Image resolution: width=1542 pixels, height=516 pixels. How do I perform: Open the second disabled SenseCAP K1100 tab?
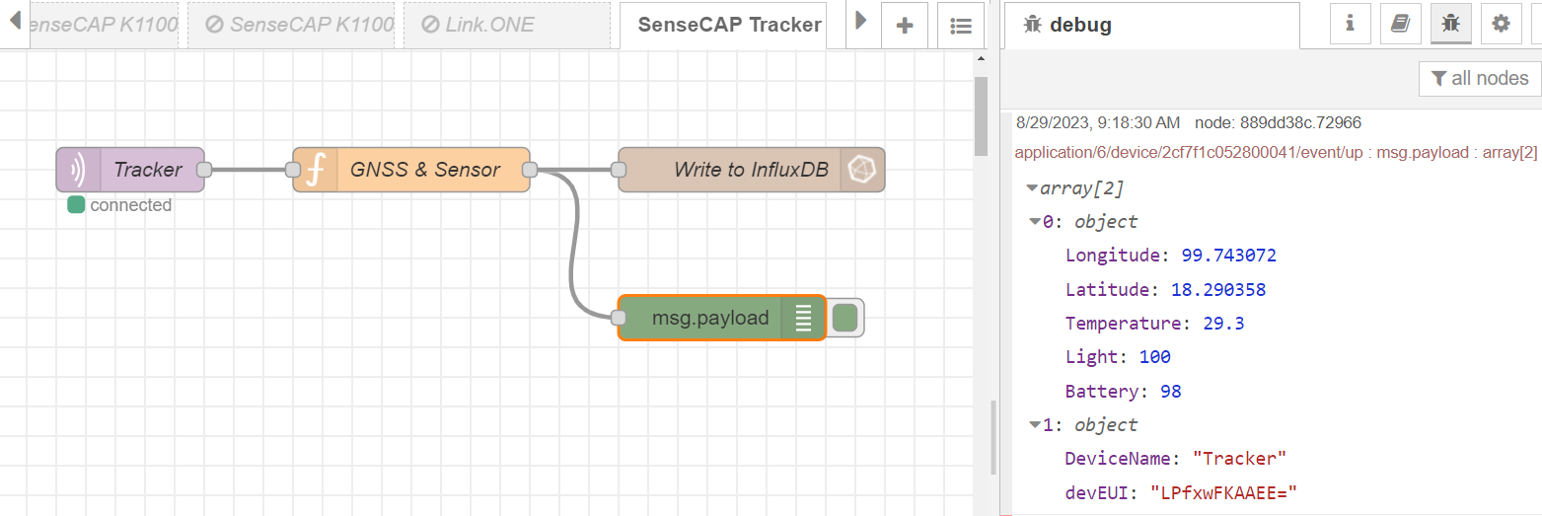[x=290, y=25]
